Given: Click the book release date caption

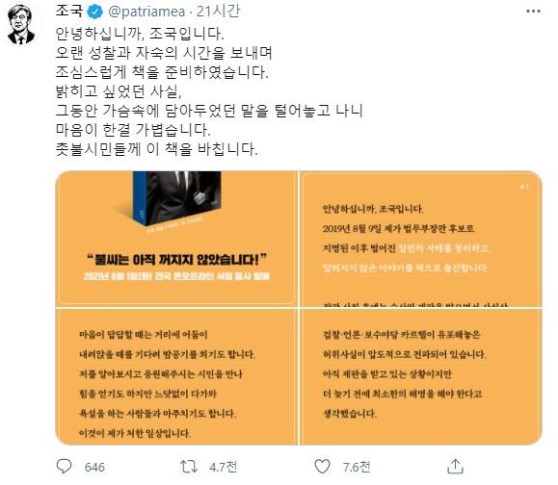Looking at the screenshot, I should pyautogui.click(x=176, y=276).
